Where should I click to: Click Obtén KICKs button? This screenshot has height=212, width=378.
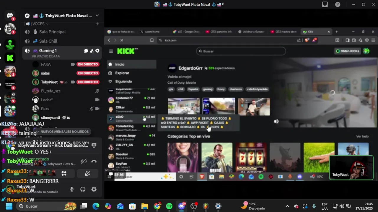point(348,51)
